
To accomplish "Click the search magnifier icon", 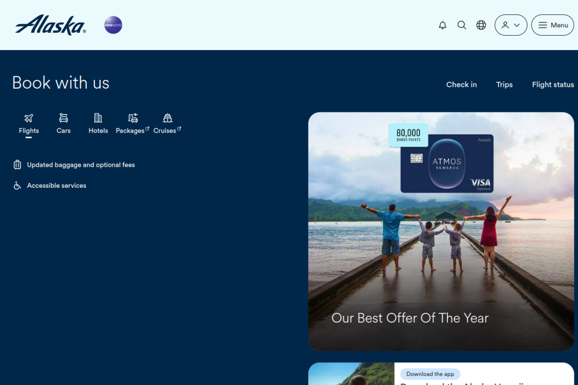I will 461,25.
